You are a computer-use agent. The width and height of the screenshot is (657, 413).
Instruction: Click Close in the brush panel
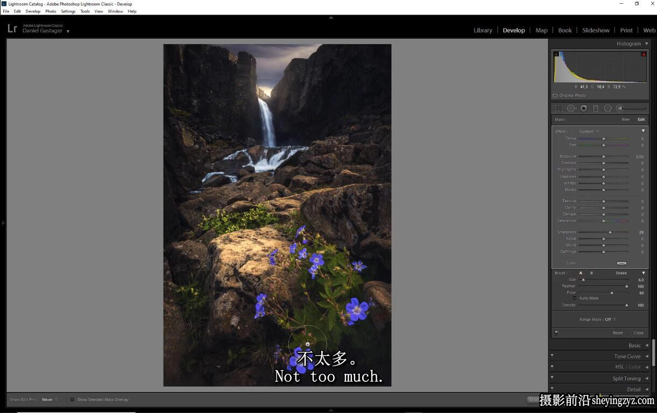click(638, 333)
